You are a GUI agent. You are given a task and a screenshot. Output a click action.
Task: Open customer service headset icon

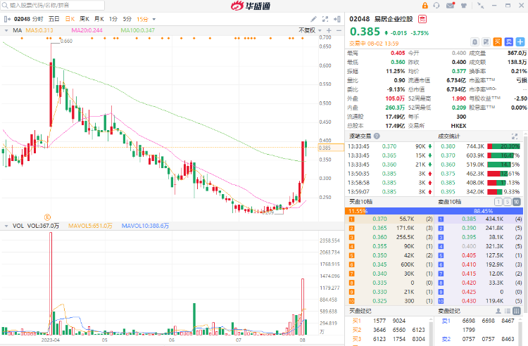click(x=436, y=6)
